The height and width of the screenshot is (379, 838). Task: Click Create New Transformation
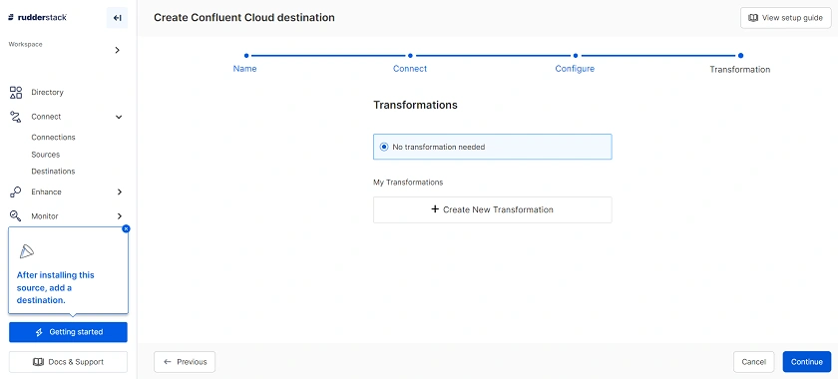[x=492, y=209]
